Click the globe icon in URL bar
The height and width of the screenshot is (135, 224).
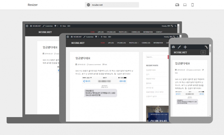[88, 5]
